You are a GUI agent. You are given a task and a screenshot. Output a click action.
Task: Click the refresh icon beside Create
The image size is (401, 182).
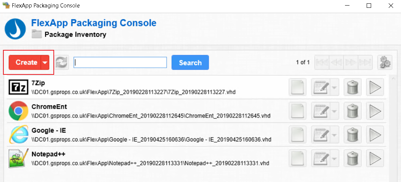click(62, 63)
